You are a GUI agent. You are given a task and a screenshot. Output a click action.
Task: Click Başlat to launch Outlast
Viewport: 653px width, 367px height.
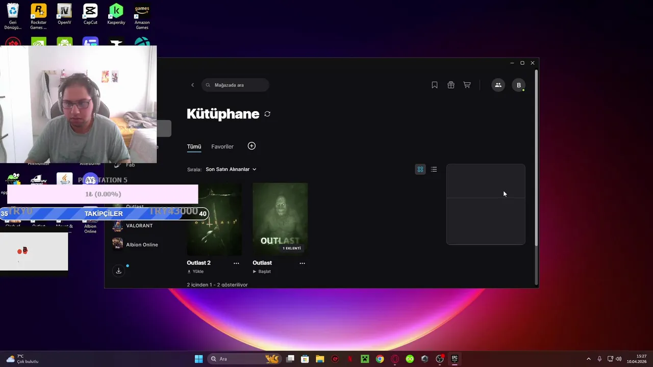[262, 272]
